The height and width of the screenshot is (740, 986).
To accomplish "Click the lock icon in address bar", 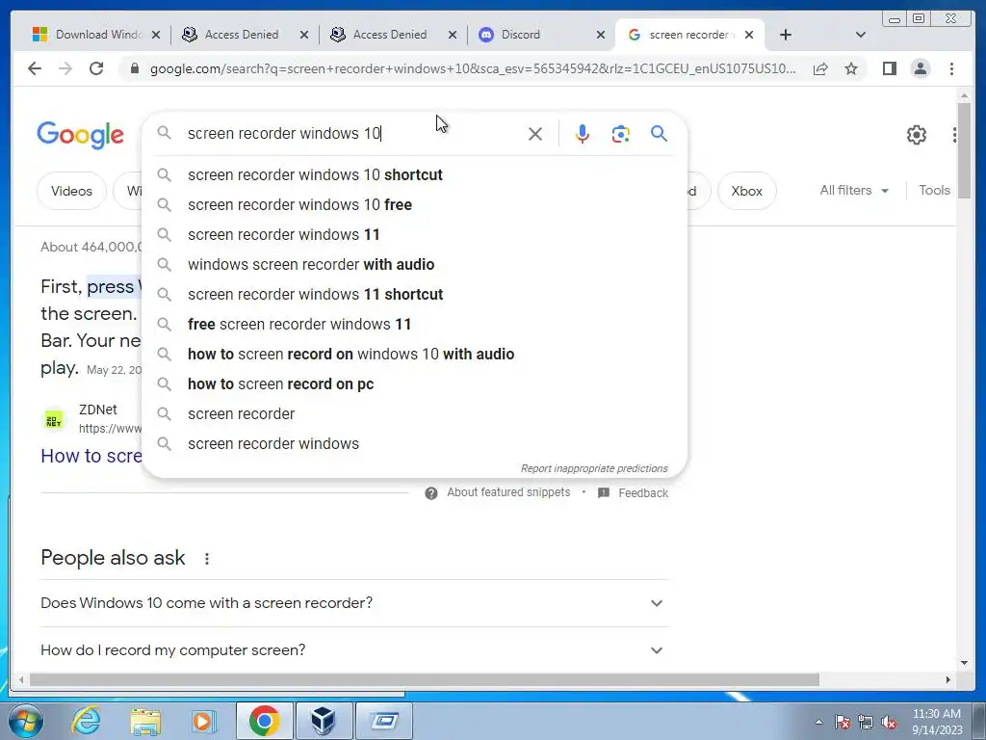I will point(134,68).
